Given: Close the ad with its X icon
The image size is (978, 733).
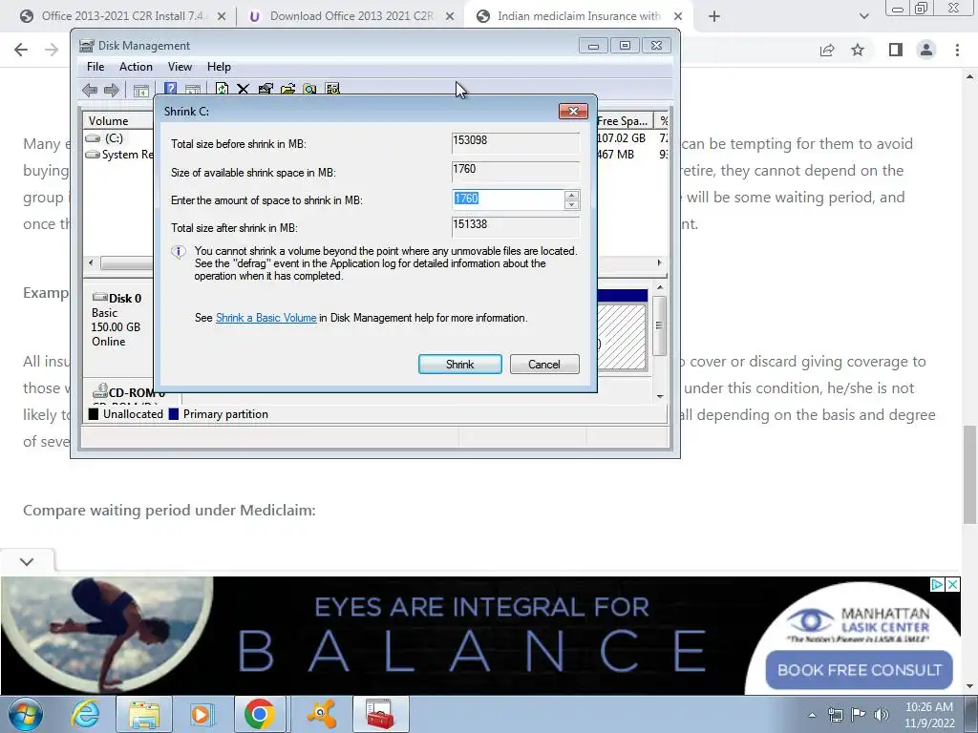Looking at the screenshot, I should (952, 585).
